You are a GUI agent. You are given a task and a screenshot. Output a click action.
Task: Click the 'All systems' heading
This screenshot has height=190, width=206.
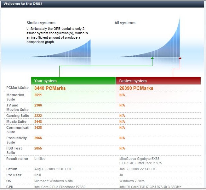point(125,23)
